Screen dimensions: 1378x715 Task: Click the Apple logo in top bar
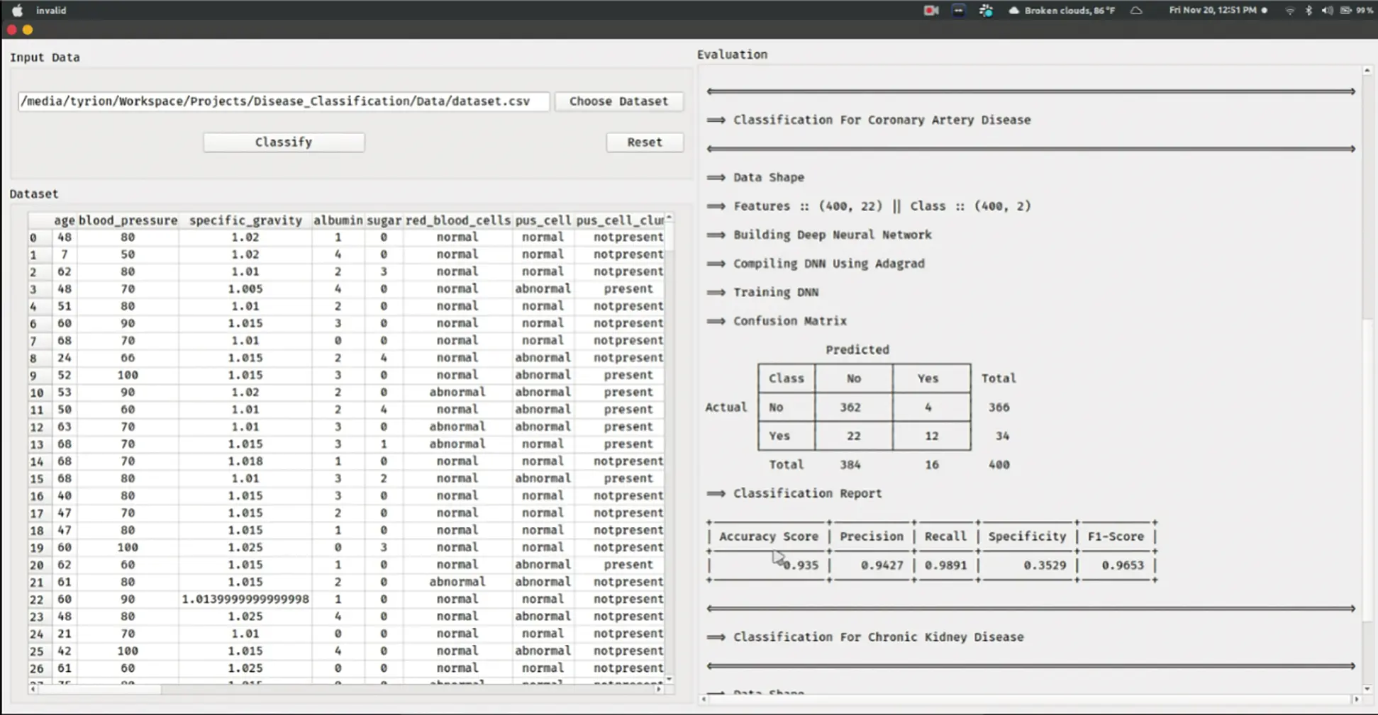point(17,11)
